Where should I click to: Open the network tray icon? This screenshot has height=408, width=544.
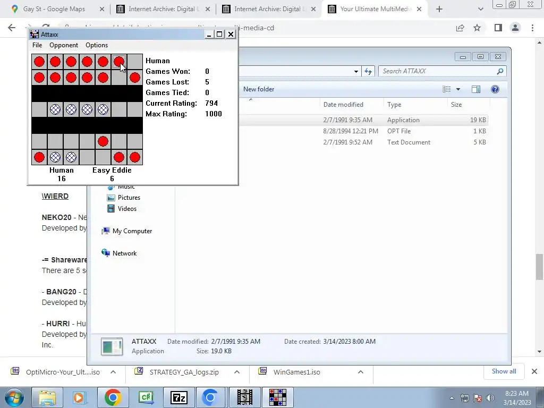click(464, 398)
